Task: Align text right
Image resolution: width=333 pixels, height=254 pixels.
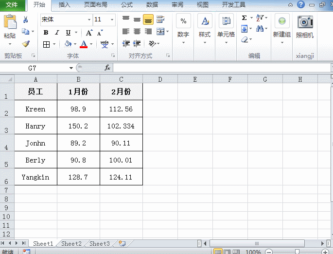Action: 148,32
